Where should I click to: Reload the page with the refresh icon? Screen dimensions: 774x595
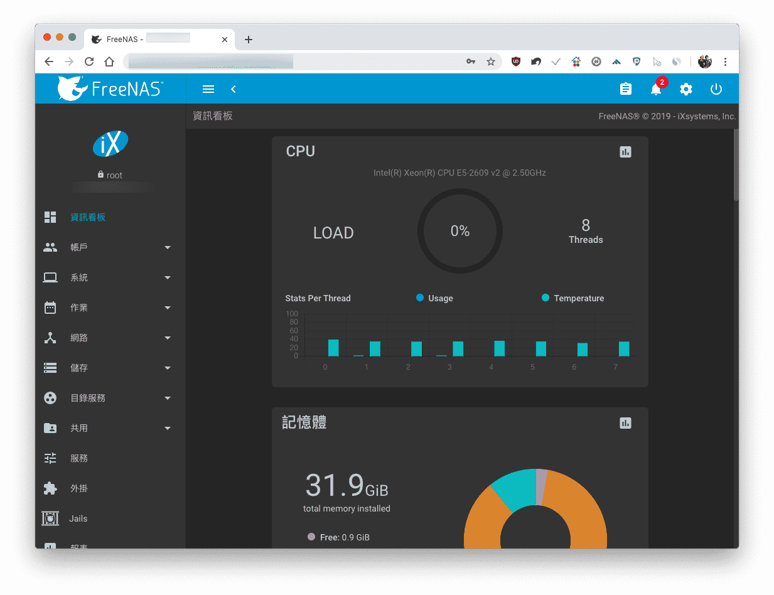point(89,62)
